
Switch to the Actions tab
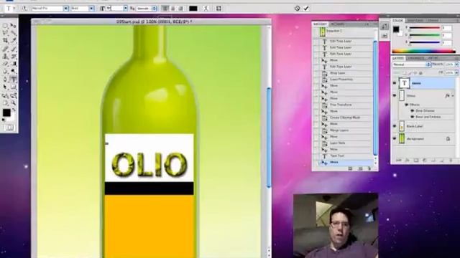337,24
